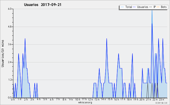This screenshot has width=170, height=105.
Task: Click the '12 h' x-axis label
Action: pyautogui.click(x=90, y=100)
